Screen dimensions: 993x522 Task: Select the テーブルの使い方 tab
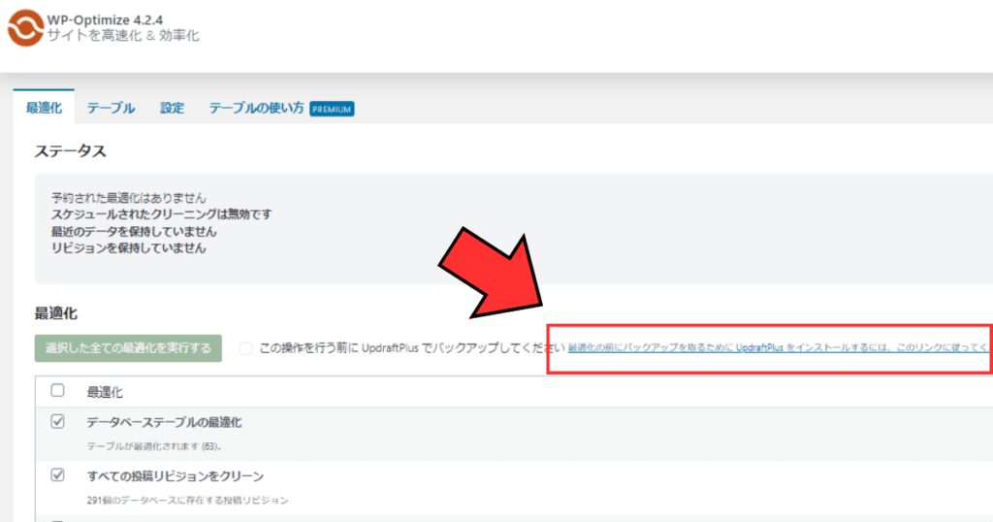(x=255, y=109)
